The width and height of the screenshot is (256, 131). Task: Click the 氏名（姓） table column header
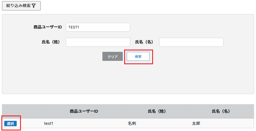tap(158, 111)
